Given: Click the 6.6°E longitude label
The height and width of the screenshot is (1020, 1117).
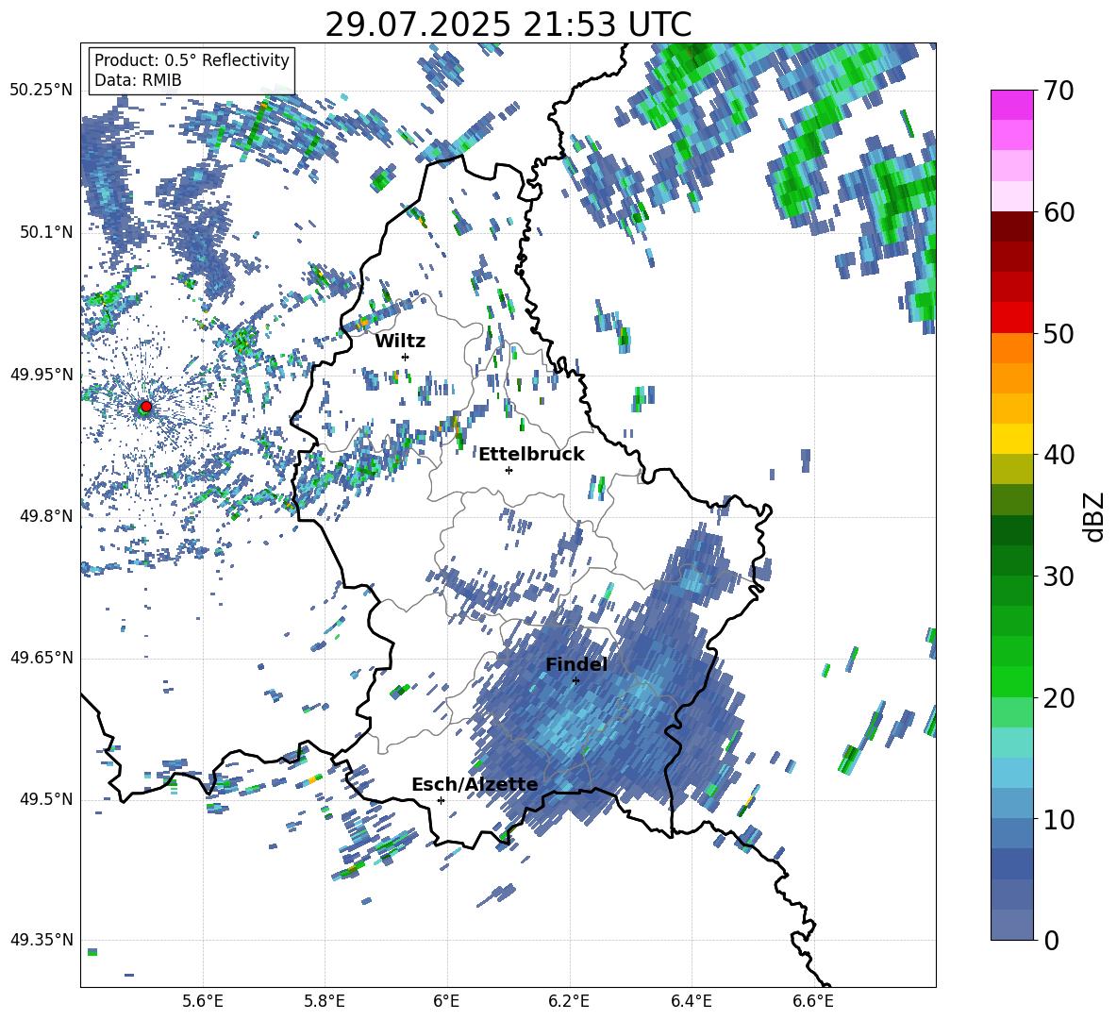Looking at the screenshot, I should click(x=813, y=1001).
